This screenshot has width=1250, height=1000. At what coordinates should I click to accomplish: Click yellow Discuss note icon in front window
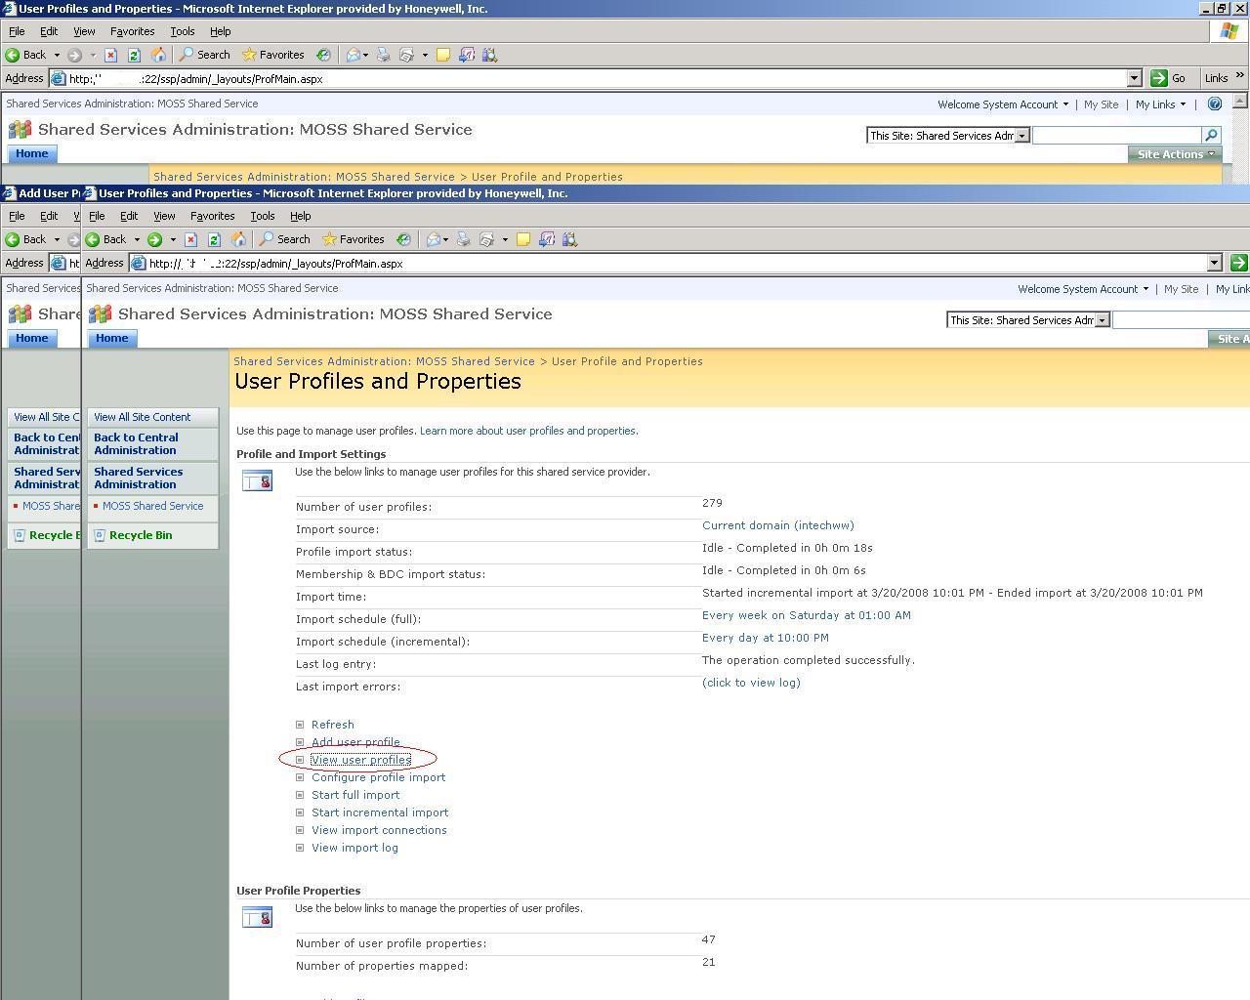tap(522, 239)
